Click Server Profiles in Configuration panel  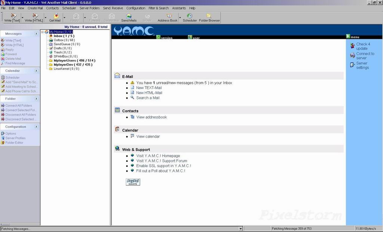15,138
